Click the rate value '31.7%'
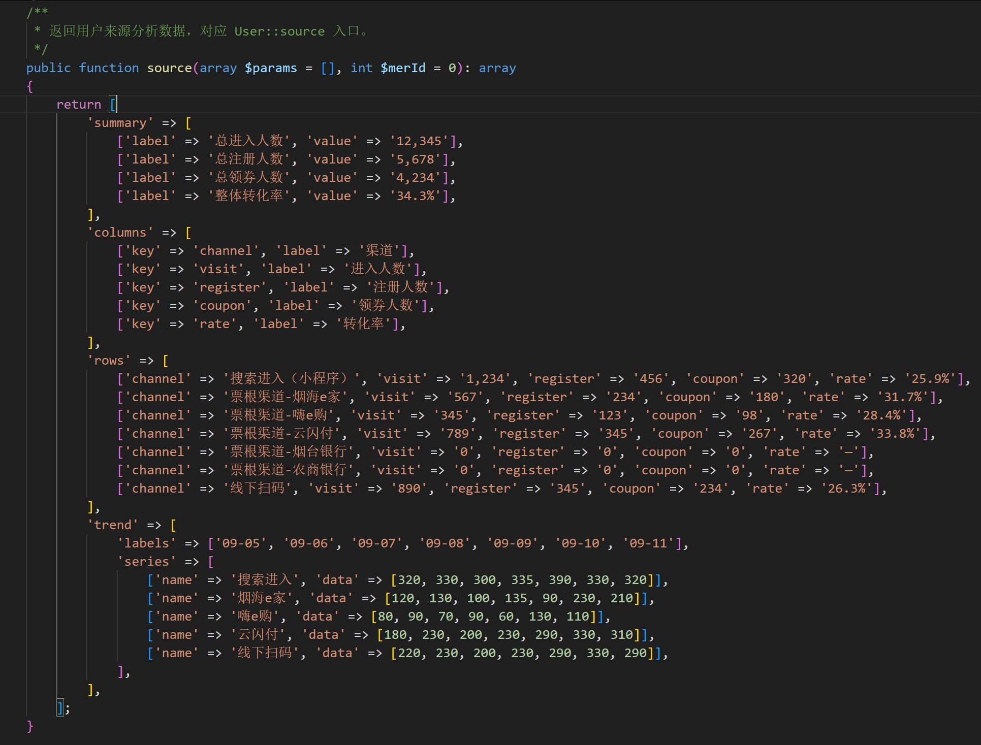Viewport: 981px width, 745px height. [x=903, y=397]
